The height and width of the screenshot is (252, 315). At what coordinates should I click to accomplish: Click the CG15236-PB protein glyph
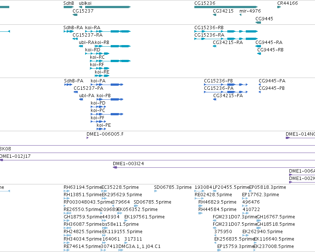tap(226, 85)
